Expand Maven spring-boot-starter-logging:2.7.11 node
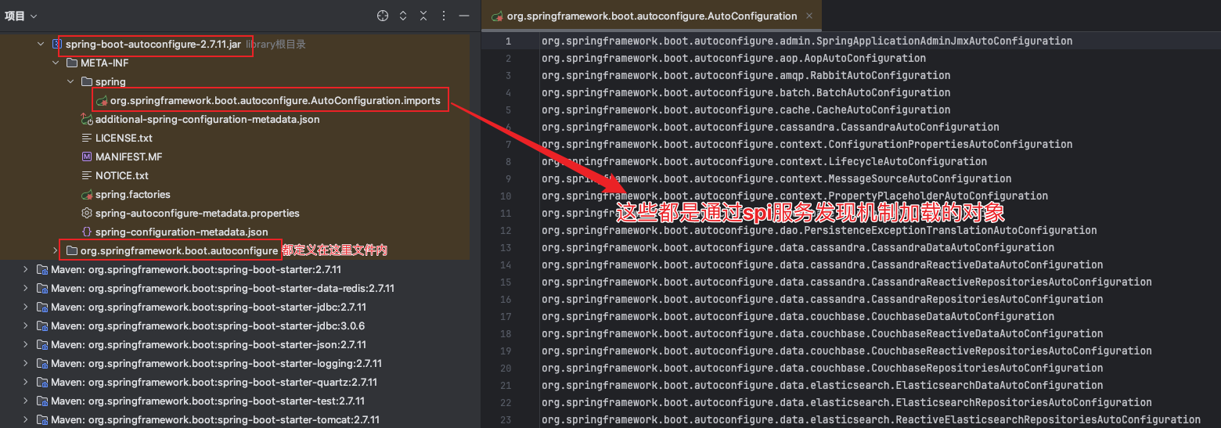The width and height of the screenshot is (1221, 428). (x=26, y=364)
